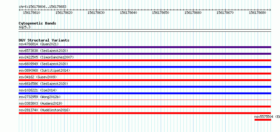
Task: Click the blue bar for nsv6609949
Action: [145, 67]
